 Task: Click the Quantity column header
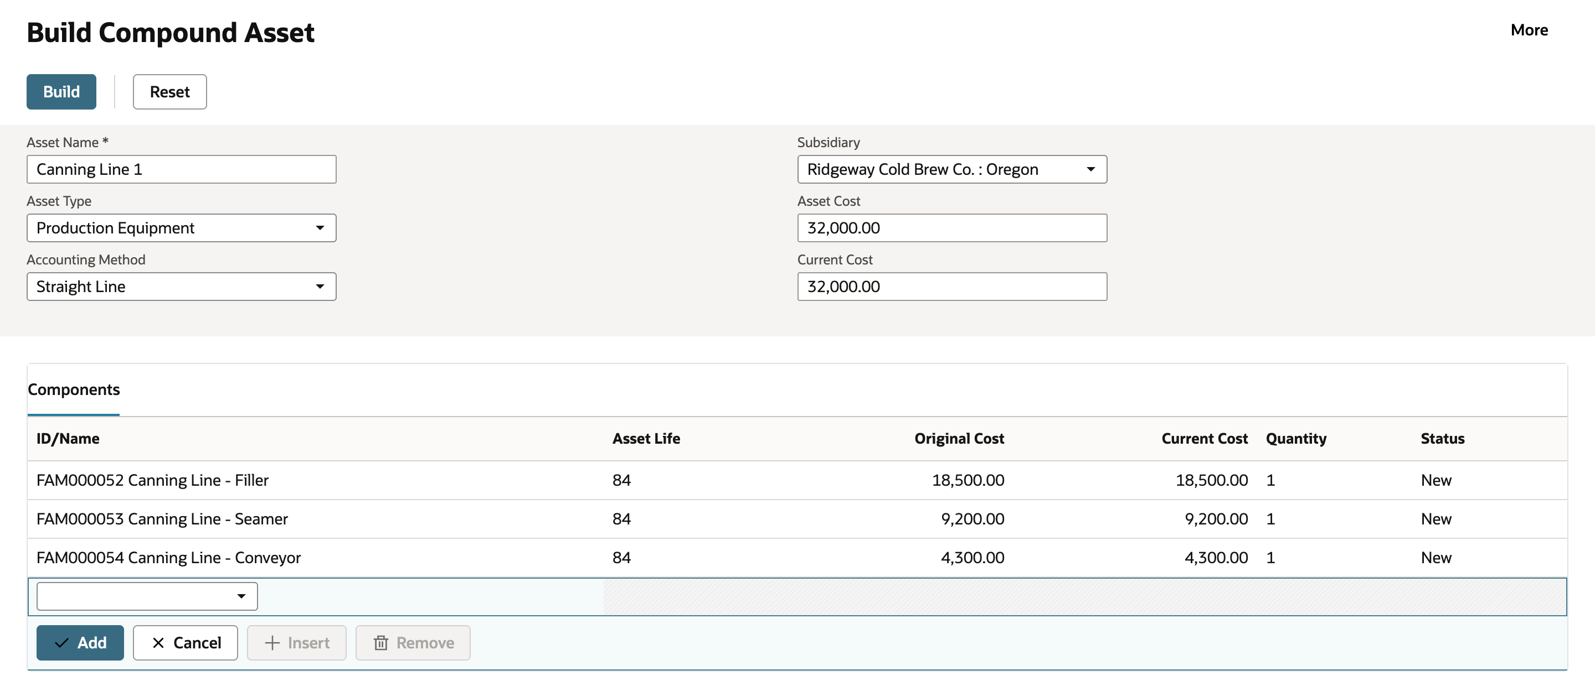[1296, 438]
